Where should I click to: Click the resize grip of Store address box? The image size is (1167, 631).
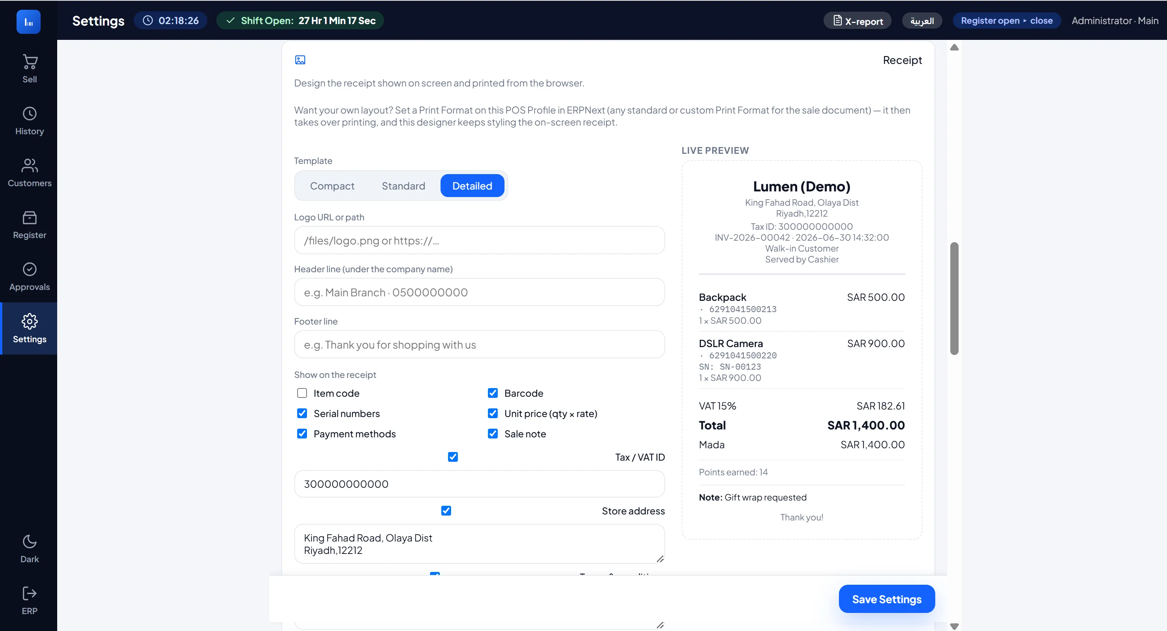coord(659,559)
